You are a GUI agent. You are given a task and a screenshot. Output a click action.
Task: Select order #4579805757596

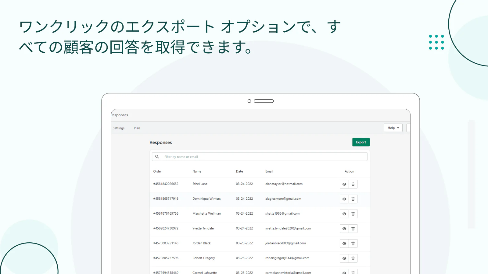(166, 258)
